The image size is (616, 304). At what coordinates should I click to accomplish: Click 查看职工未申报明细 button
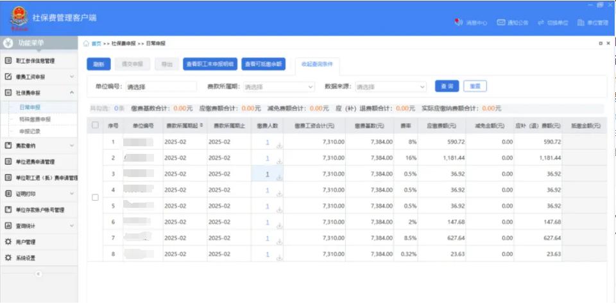pos(210,64)
